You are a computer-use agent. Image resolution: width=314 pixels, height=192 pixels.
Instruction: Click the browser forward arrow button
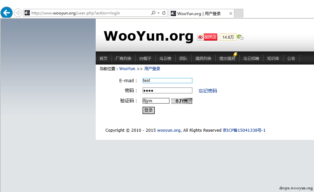click(18, 13)
